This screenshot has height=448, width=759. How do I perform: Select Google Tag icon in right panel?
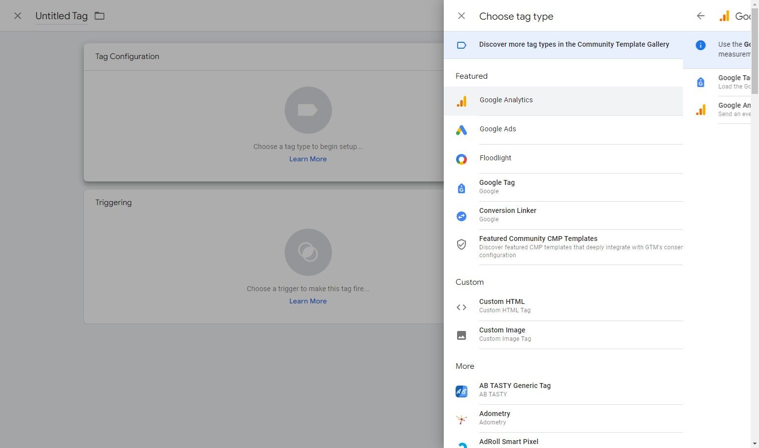tap(700, 83)
